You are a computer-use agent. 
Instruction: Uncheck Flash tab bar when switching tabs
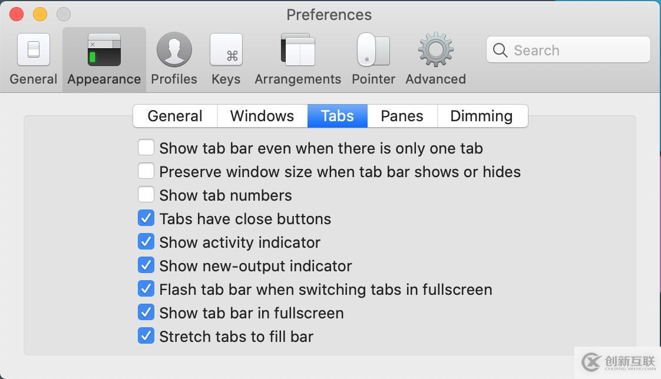tap(146, 289)
